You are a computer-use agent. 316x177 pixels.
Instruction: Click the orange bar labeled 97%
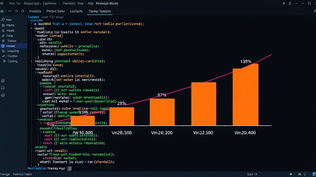click(x=162, y=112)
